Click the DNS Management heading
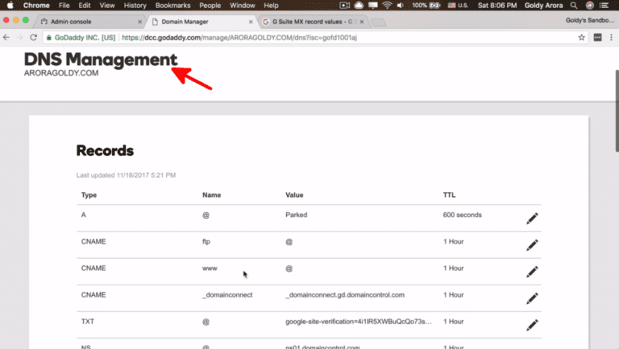 point(101,60)
